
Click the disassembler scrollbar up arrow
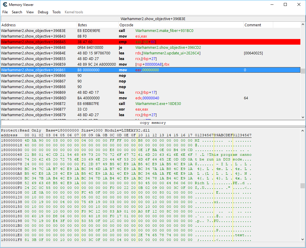(302, 25)
